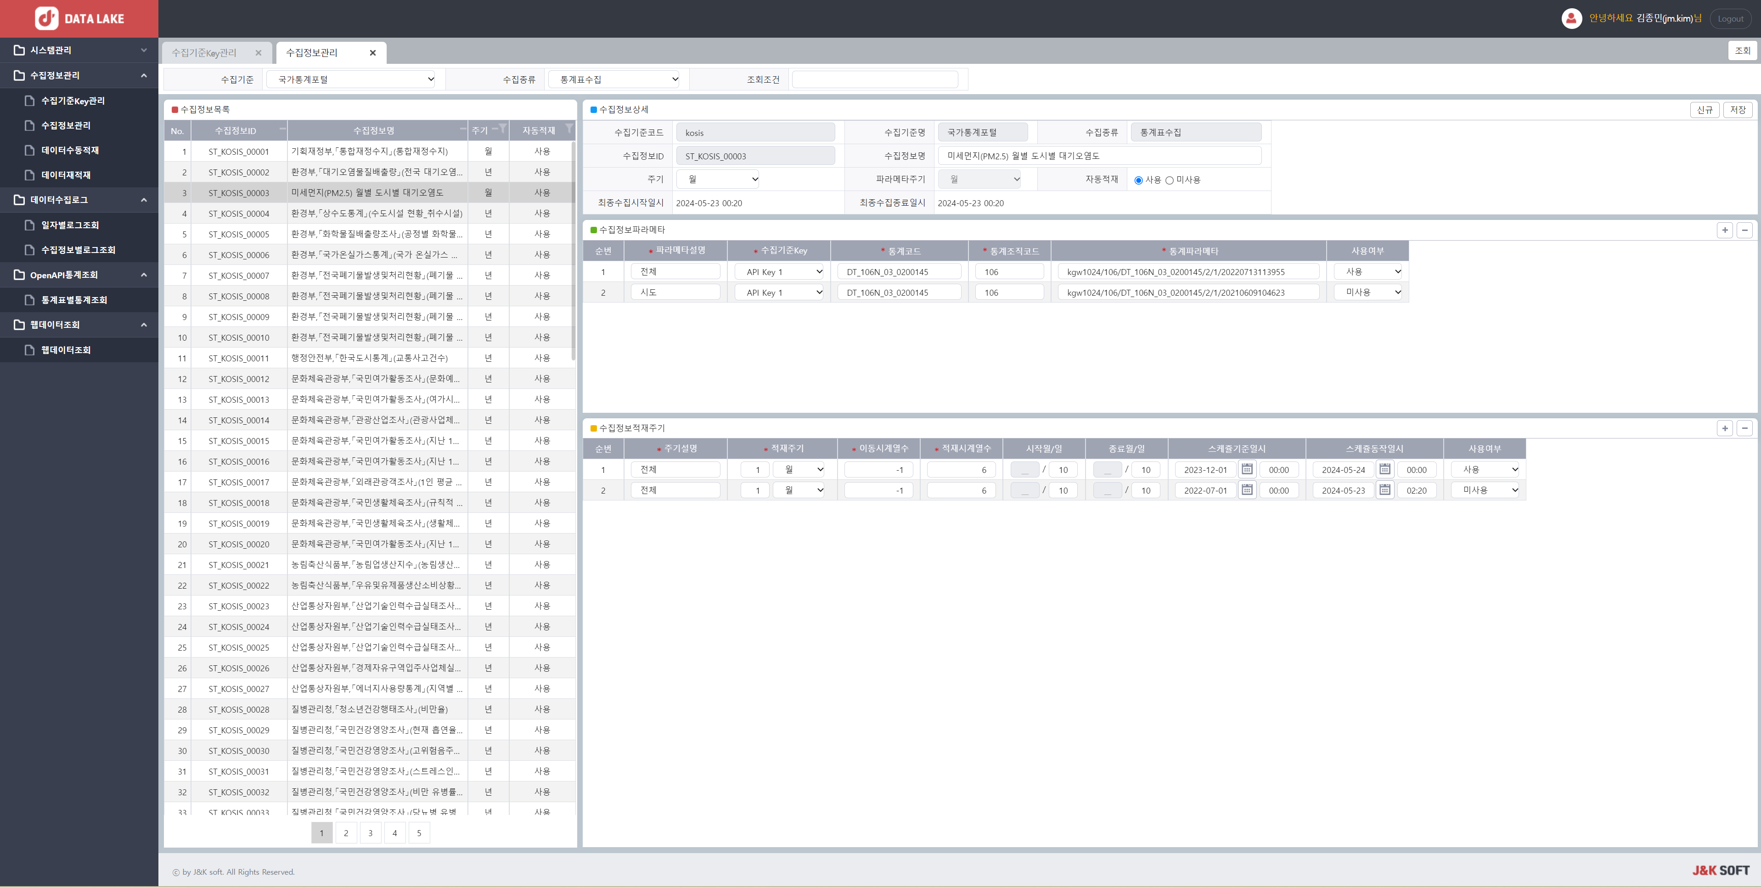The image size is (1761, 888).
Task: Edit 이동시계열수 field in schedule row 1
Action: pyautogui.click(x=878, y=469)
